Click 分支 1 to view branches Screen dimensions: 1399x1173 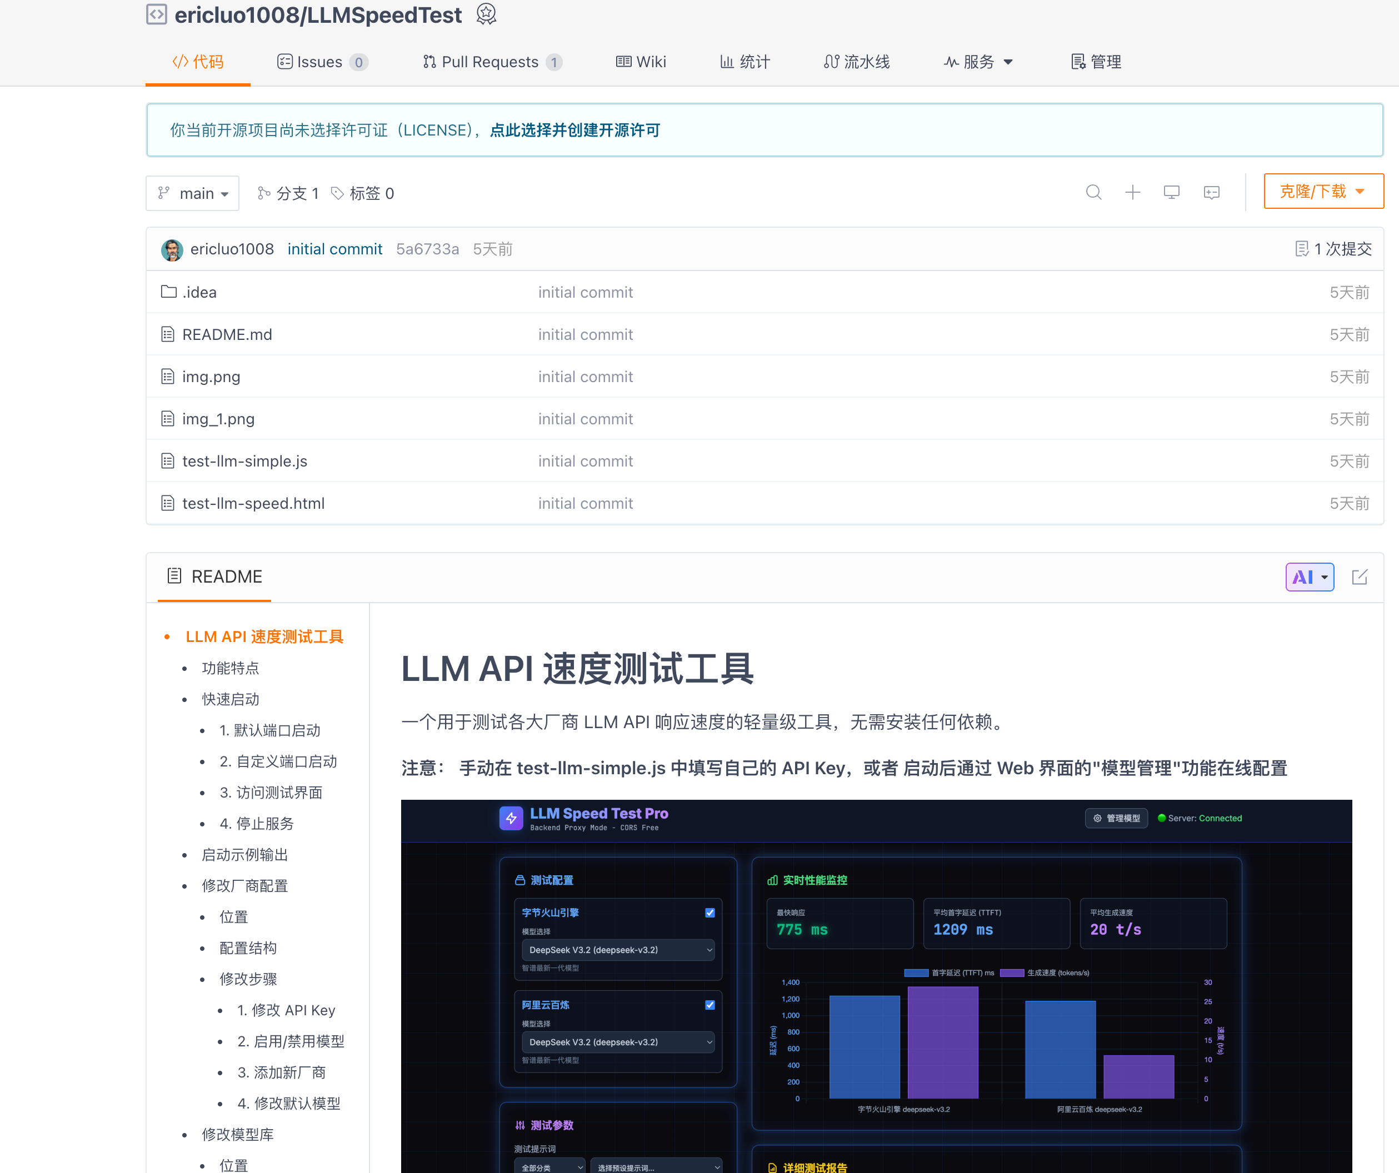click(288, 193)
